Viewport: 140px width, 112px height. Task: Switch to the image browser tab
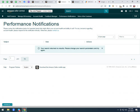104,2
